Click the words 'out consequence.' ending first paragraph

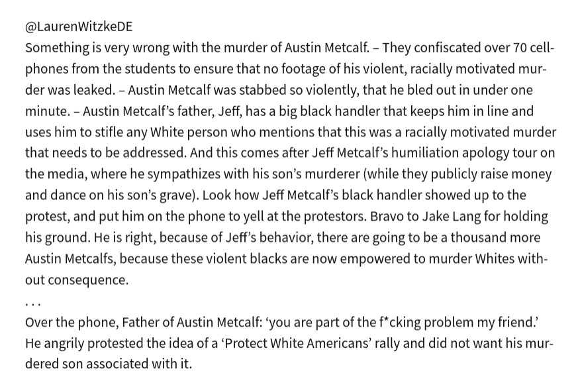tap(77, 280)
